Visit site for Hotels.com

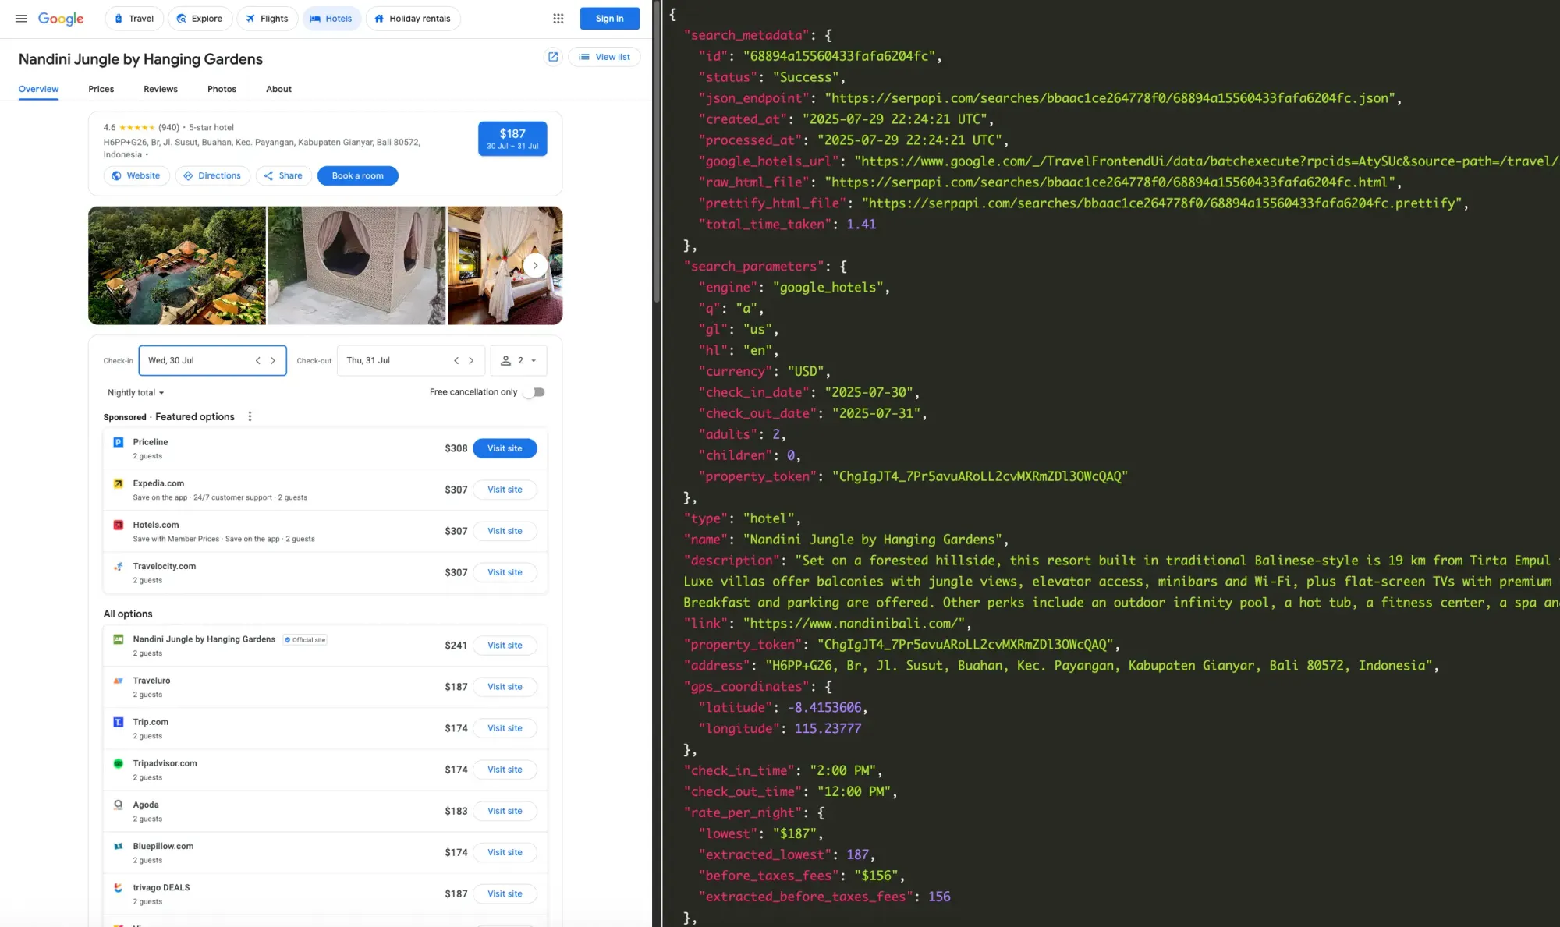pyautogui.click(x=505, y=531)
